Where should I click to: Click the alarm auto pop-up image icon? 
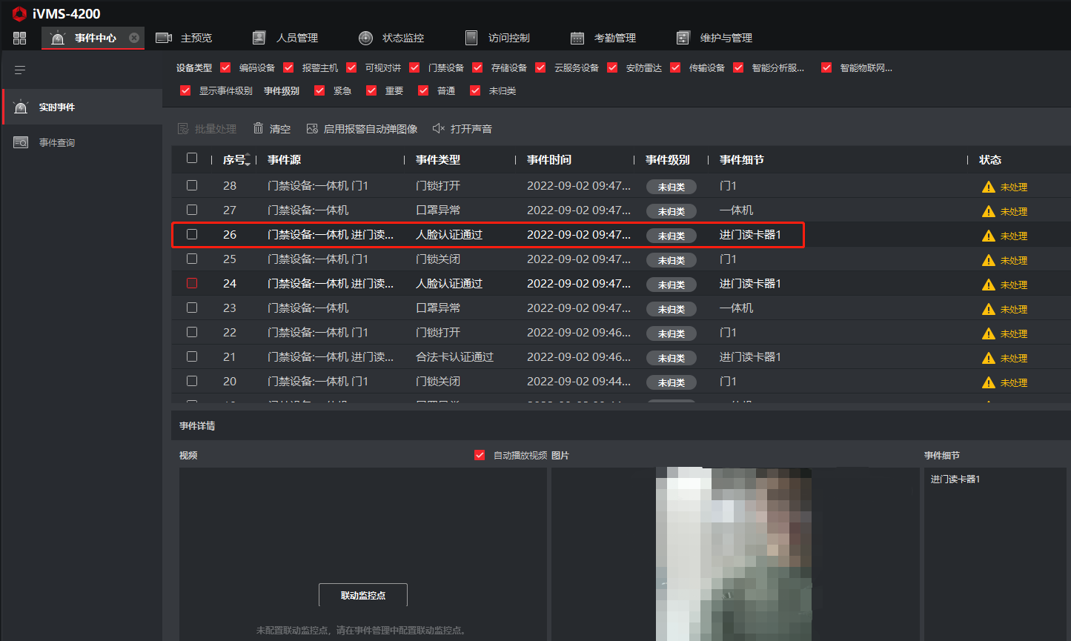click(x=312, y=128)
